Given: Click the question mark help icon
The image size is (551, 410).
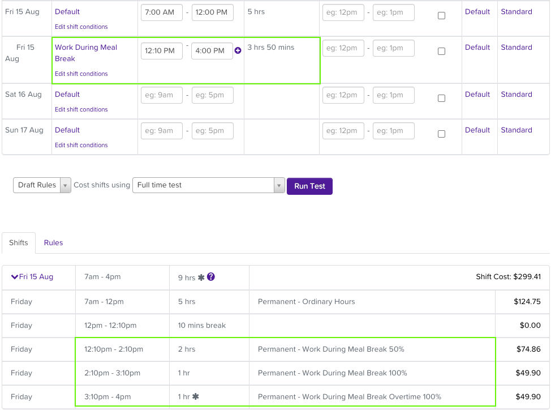Looking at the screenshot, I should 211,277.
